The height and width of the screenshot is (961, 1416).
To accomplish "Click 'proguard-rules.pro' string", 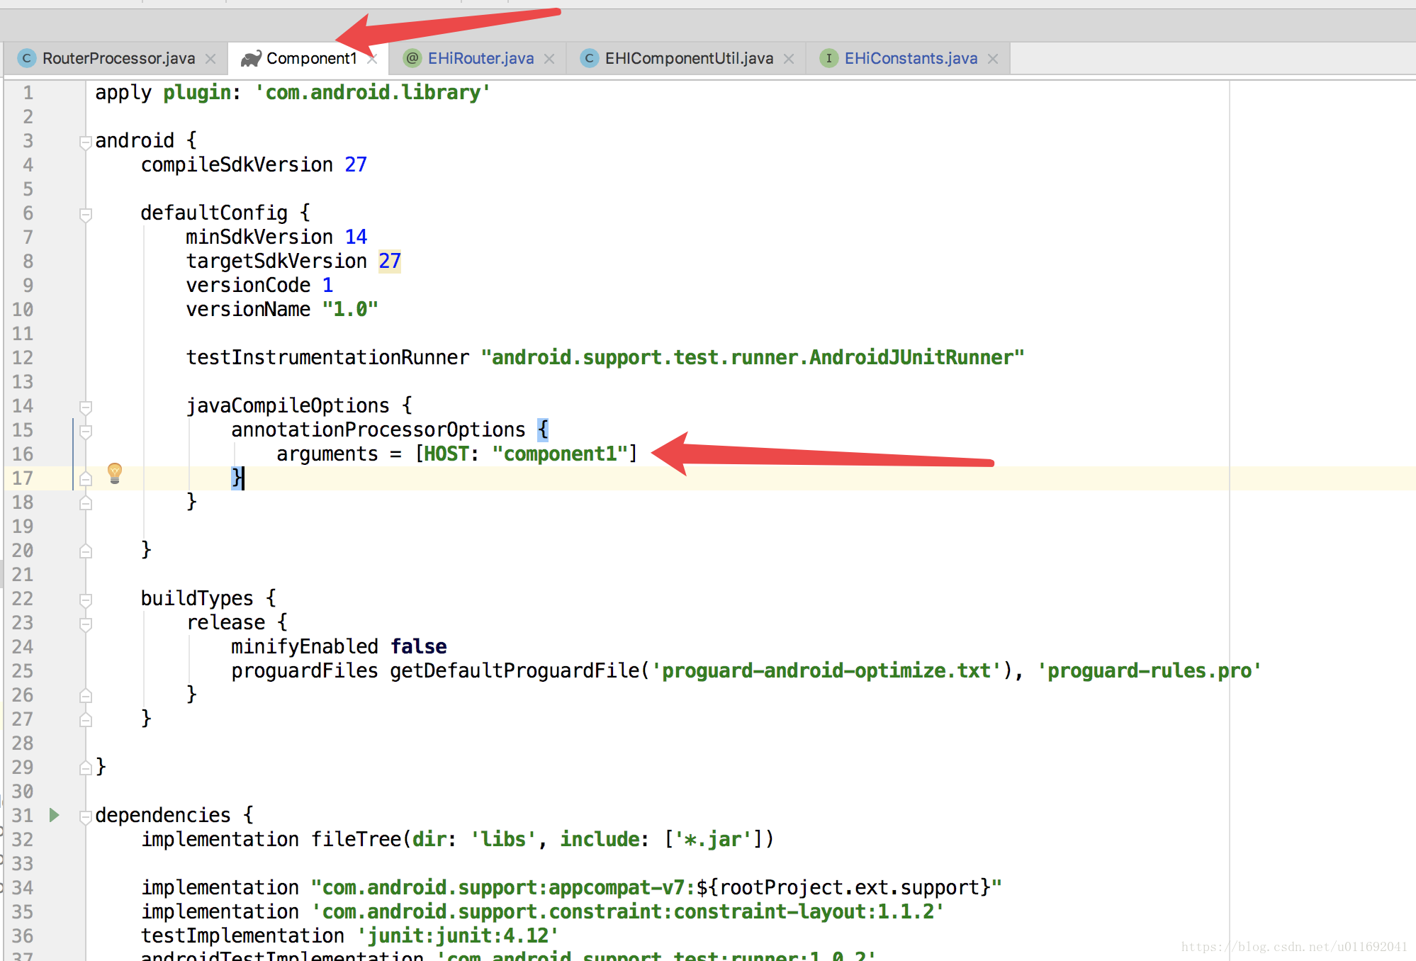I will click(x=1149, y=671).
